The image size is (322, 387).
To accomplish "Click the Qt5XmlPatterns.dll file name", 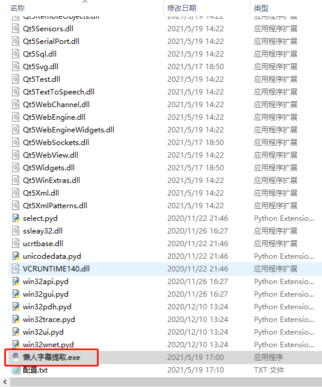I will 55,206.
